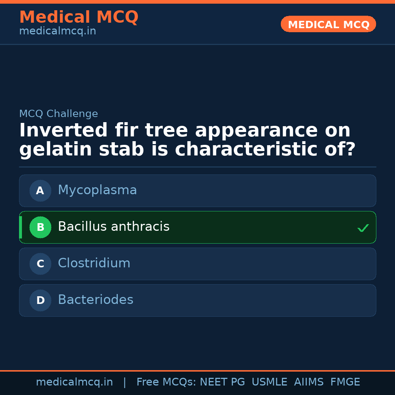The width and height of the screenshot is (395, 395).
Task: Click the green checkmark icon
Action: [x=363, y=228]
